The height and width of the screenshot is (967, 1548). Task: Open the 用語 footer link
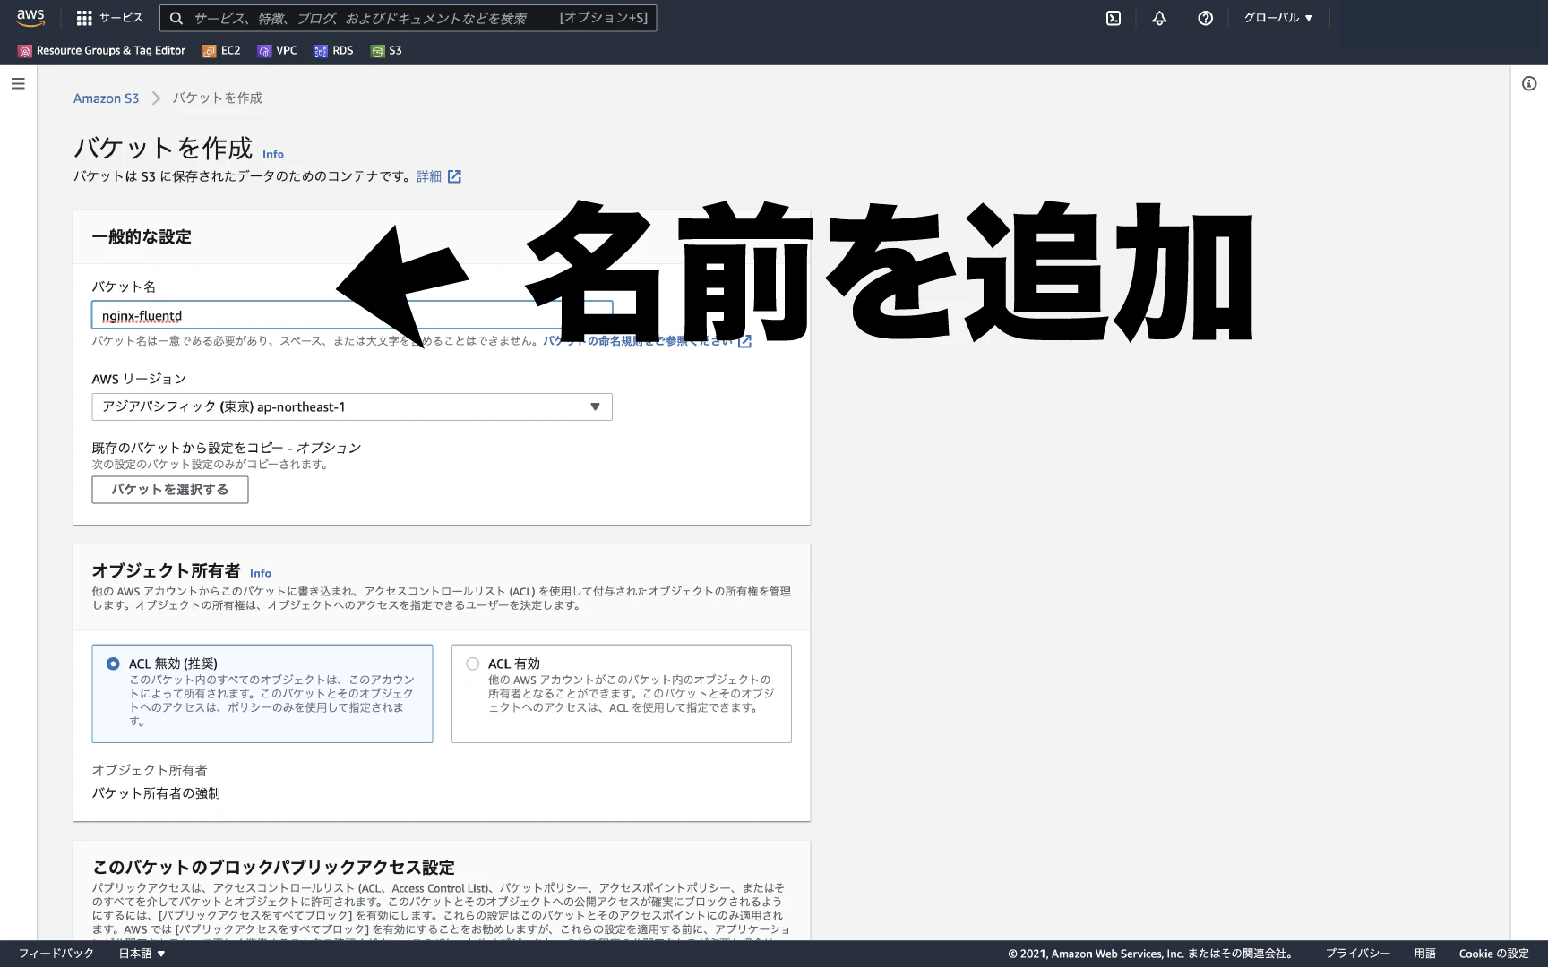(x=1424, y=954)
